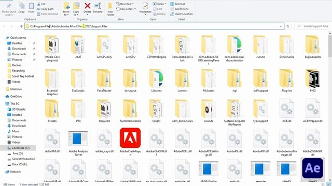Open the Libraries folder
The width and height of the screenshot is (332, 186).
[x=156, y=81]
